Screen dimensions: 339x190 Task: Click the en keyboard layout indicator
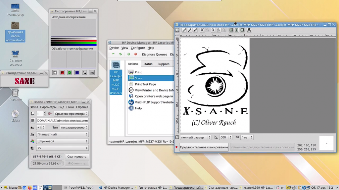(283, 188)
